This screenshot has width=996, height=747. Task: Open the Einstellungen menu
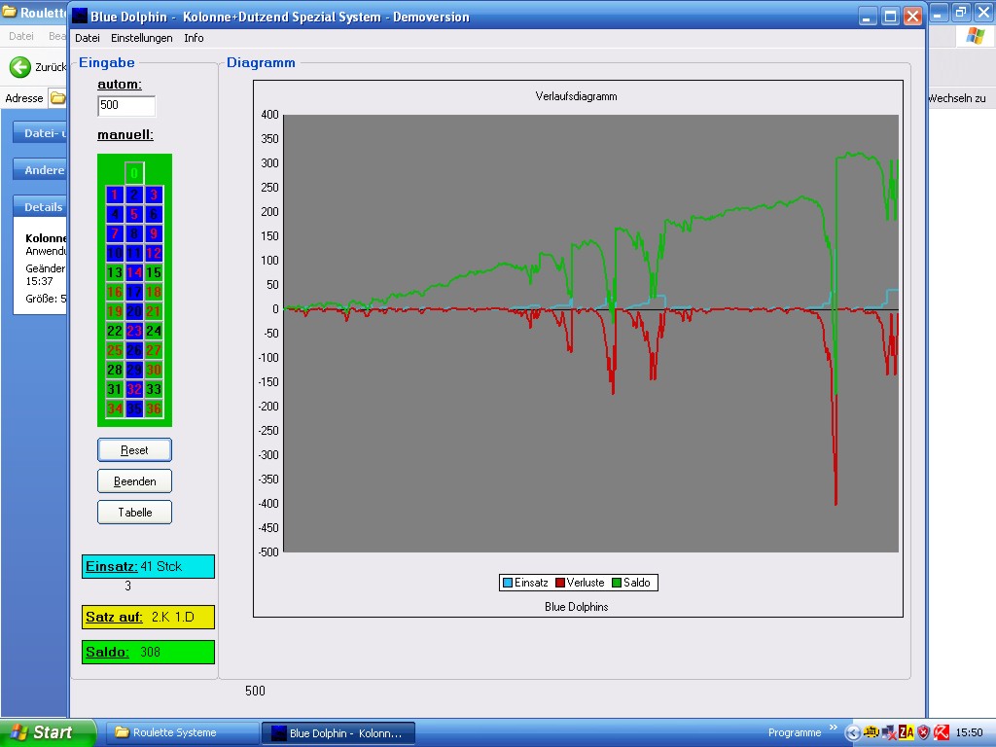click(x=142, y=38)
